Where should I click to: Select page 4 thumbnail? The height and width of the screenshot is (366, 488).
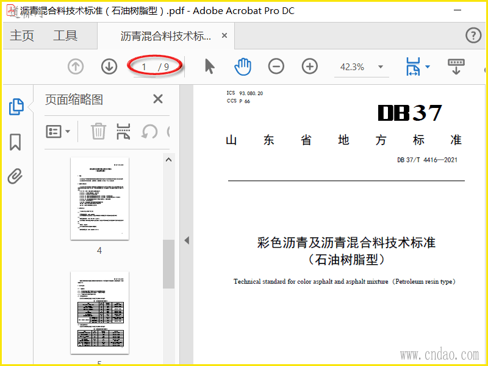(99, 199)
